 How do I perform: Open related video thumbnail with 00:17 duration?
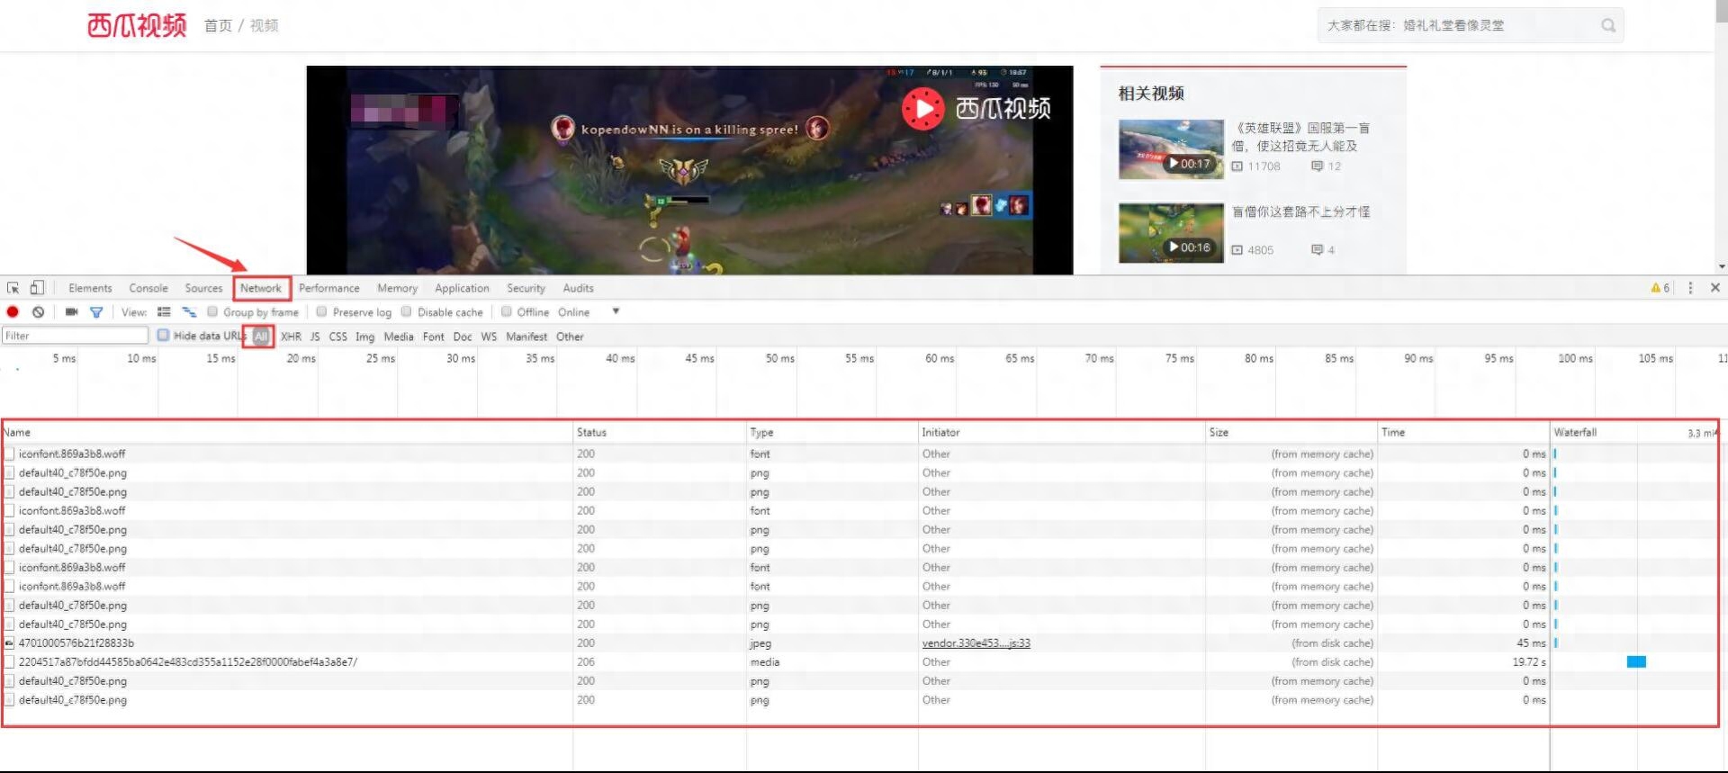(x=1171, y=149)
